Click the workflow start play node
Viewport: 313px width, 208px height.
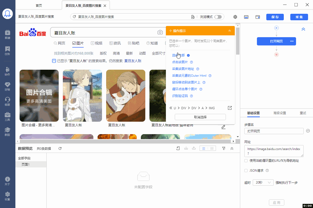tap(276, 28)
